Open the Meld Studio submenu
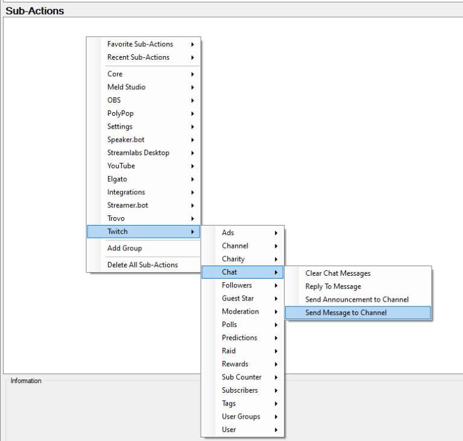Viewport: 463px width, 441px height. pos(126,87)
